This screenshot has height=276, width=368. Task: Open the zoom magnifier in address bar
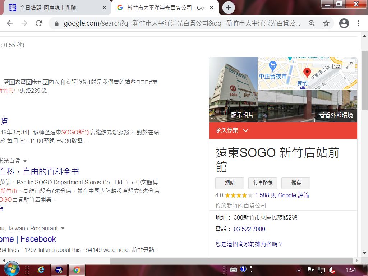pos(312,23)
